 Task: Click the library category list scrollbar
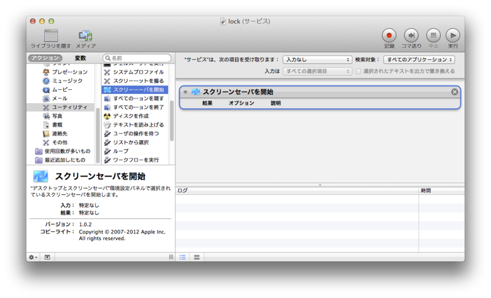[x=98, y=135]
